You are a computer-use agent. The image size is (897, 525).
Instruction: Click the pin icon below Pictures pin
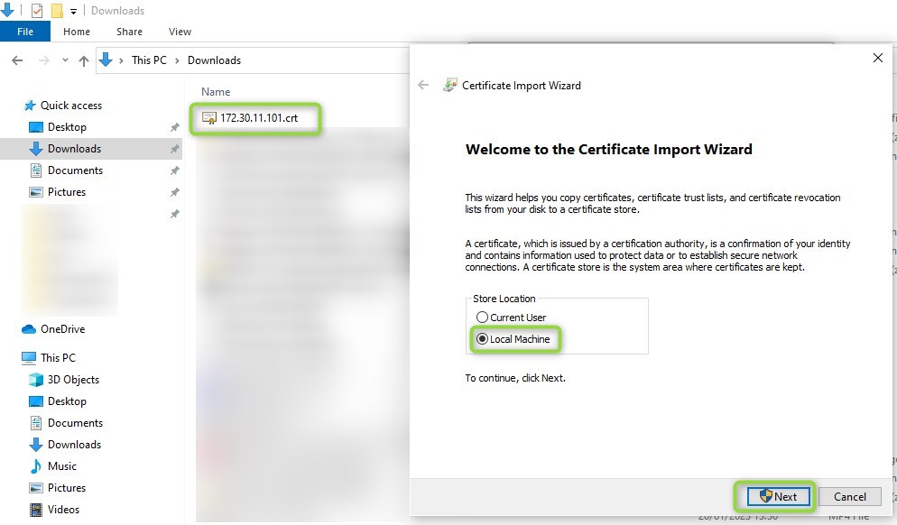click(x=174, y=214)
